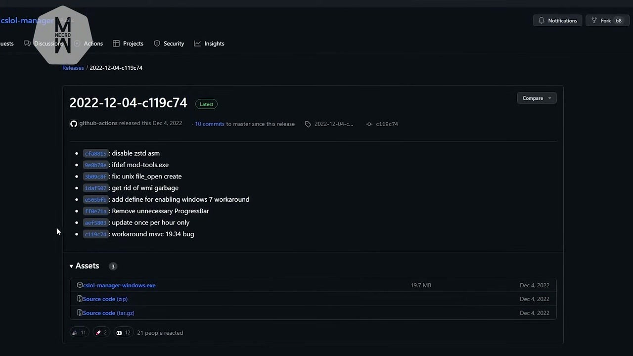Viewport: 633px width, 356px height.
Task: Click the reaction button with count 11
Action: click(79, 333)
